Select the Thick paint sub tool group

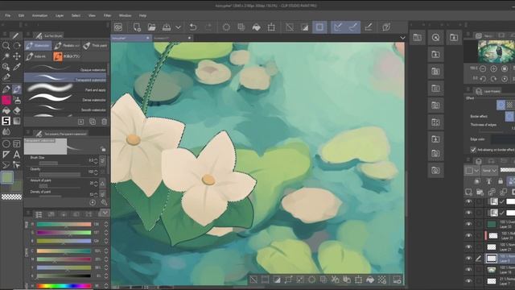coord(95,46)
